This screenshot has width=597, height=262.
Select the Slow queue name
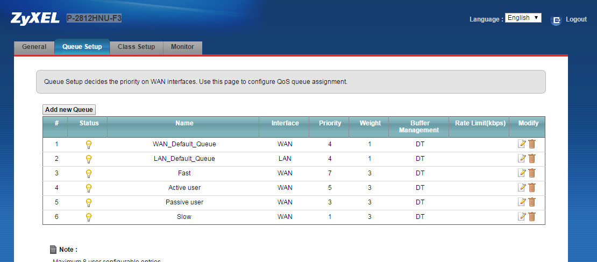(x=184, y=217)
